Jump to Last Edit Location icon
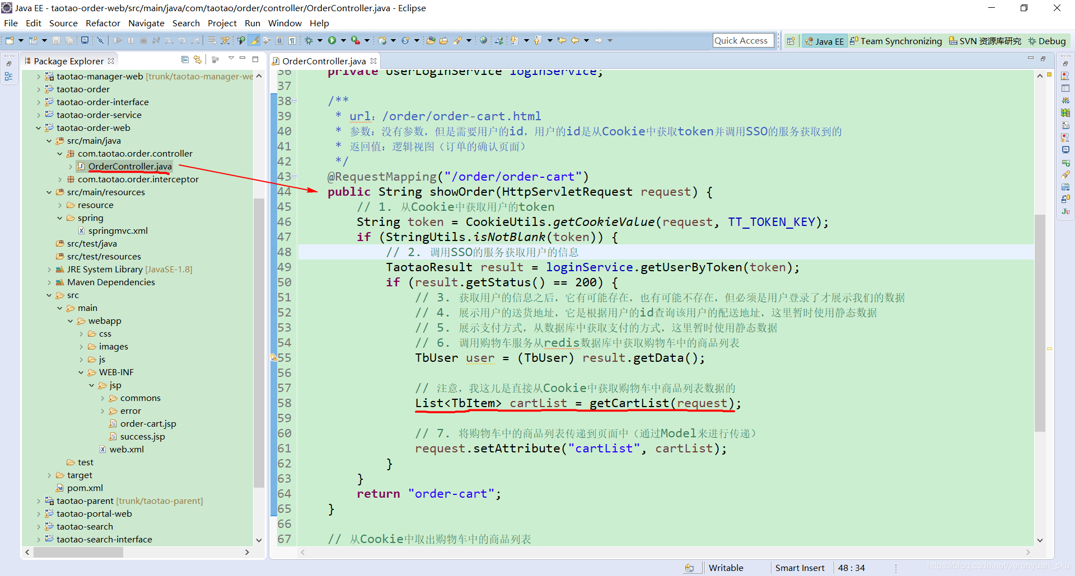 [562, 40]
